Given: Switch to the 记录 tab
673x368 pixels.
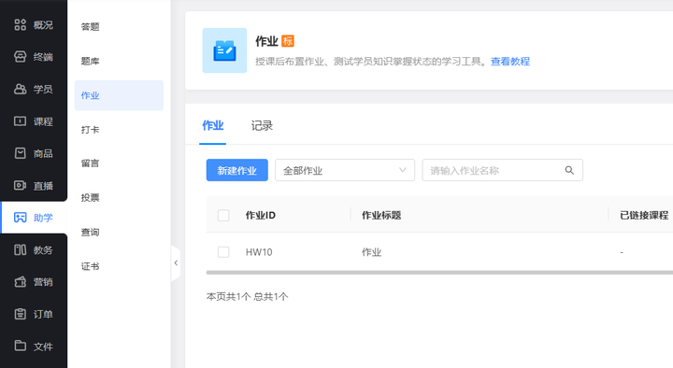Looking at the screenshot, I should click(x=262, y=126).
